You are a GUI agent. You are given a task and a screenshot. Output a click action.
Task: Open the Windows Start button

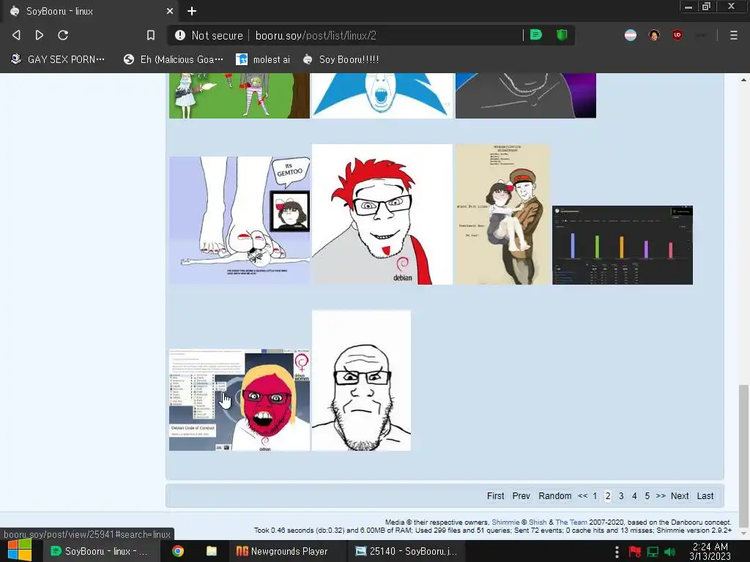point(19,551)
